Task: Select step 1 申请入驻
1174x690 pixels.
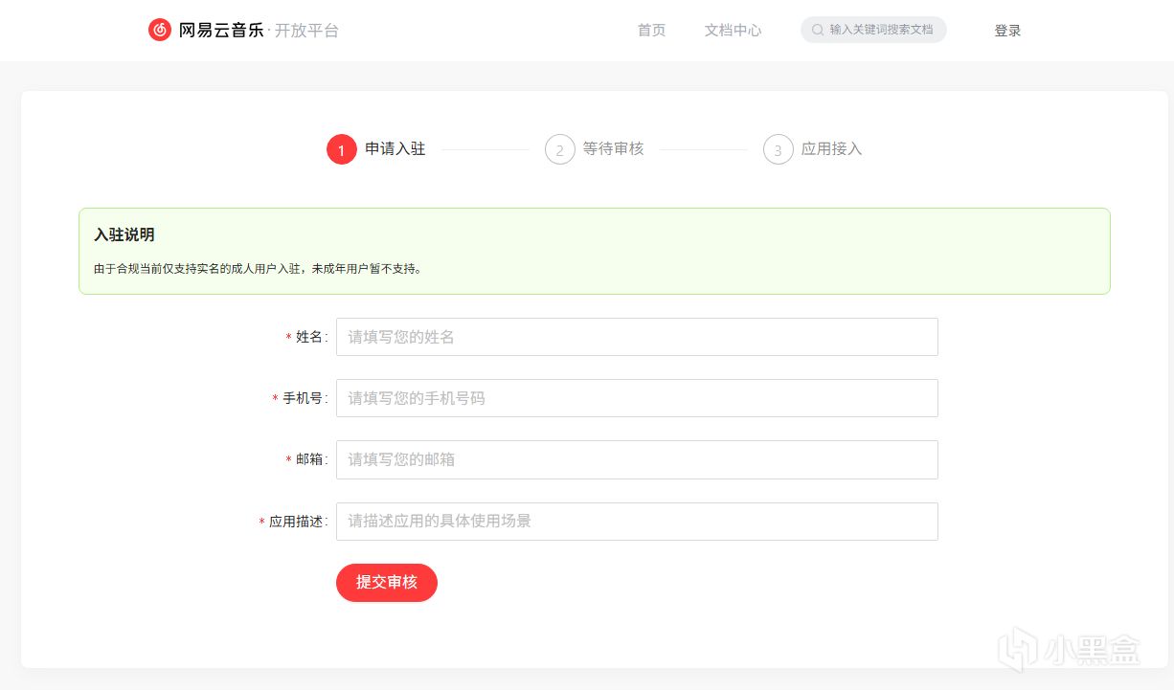Action: click(376, 149)
